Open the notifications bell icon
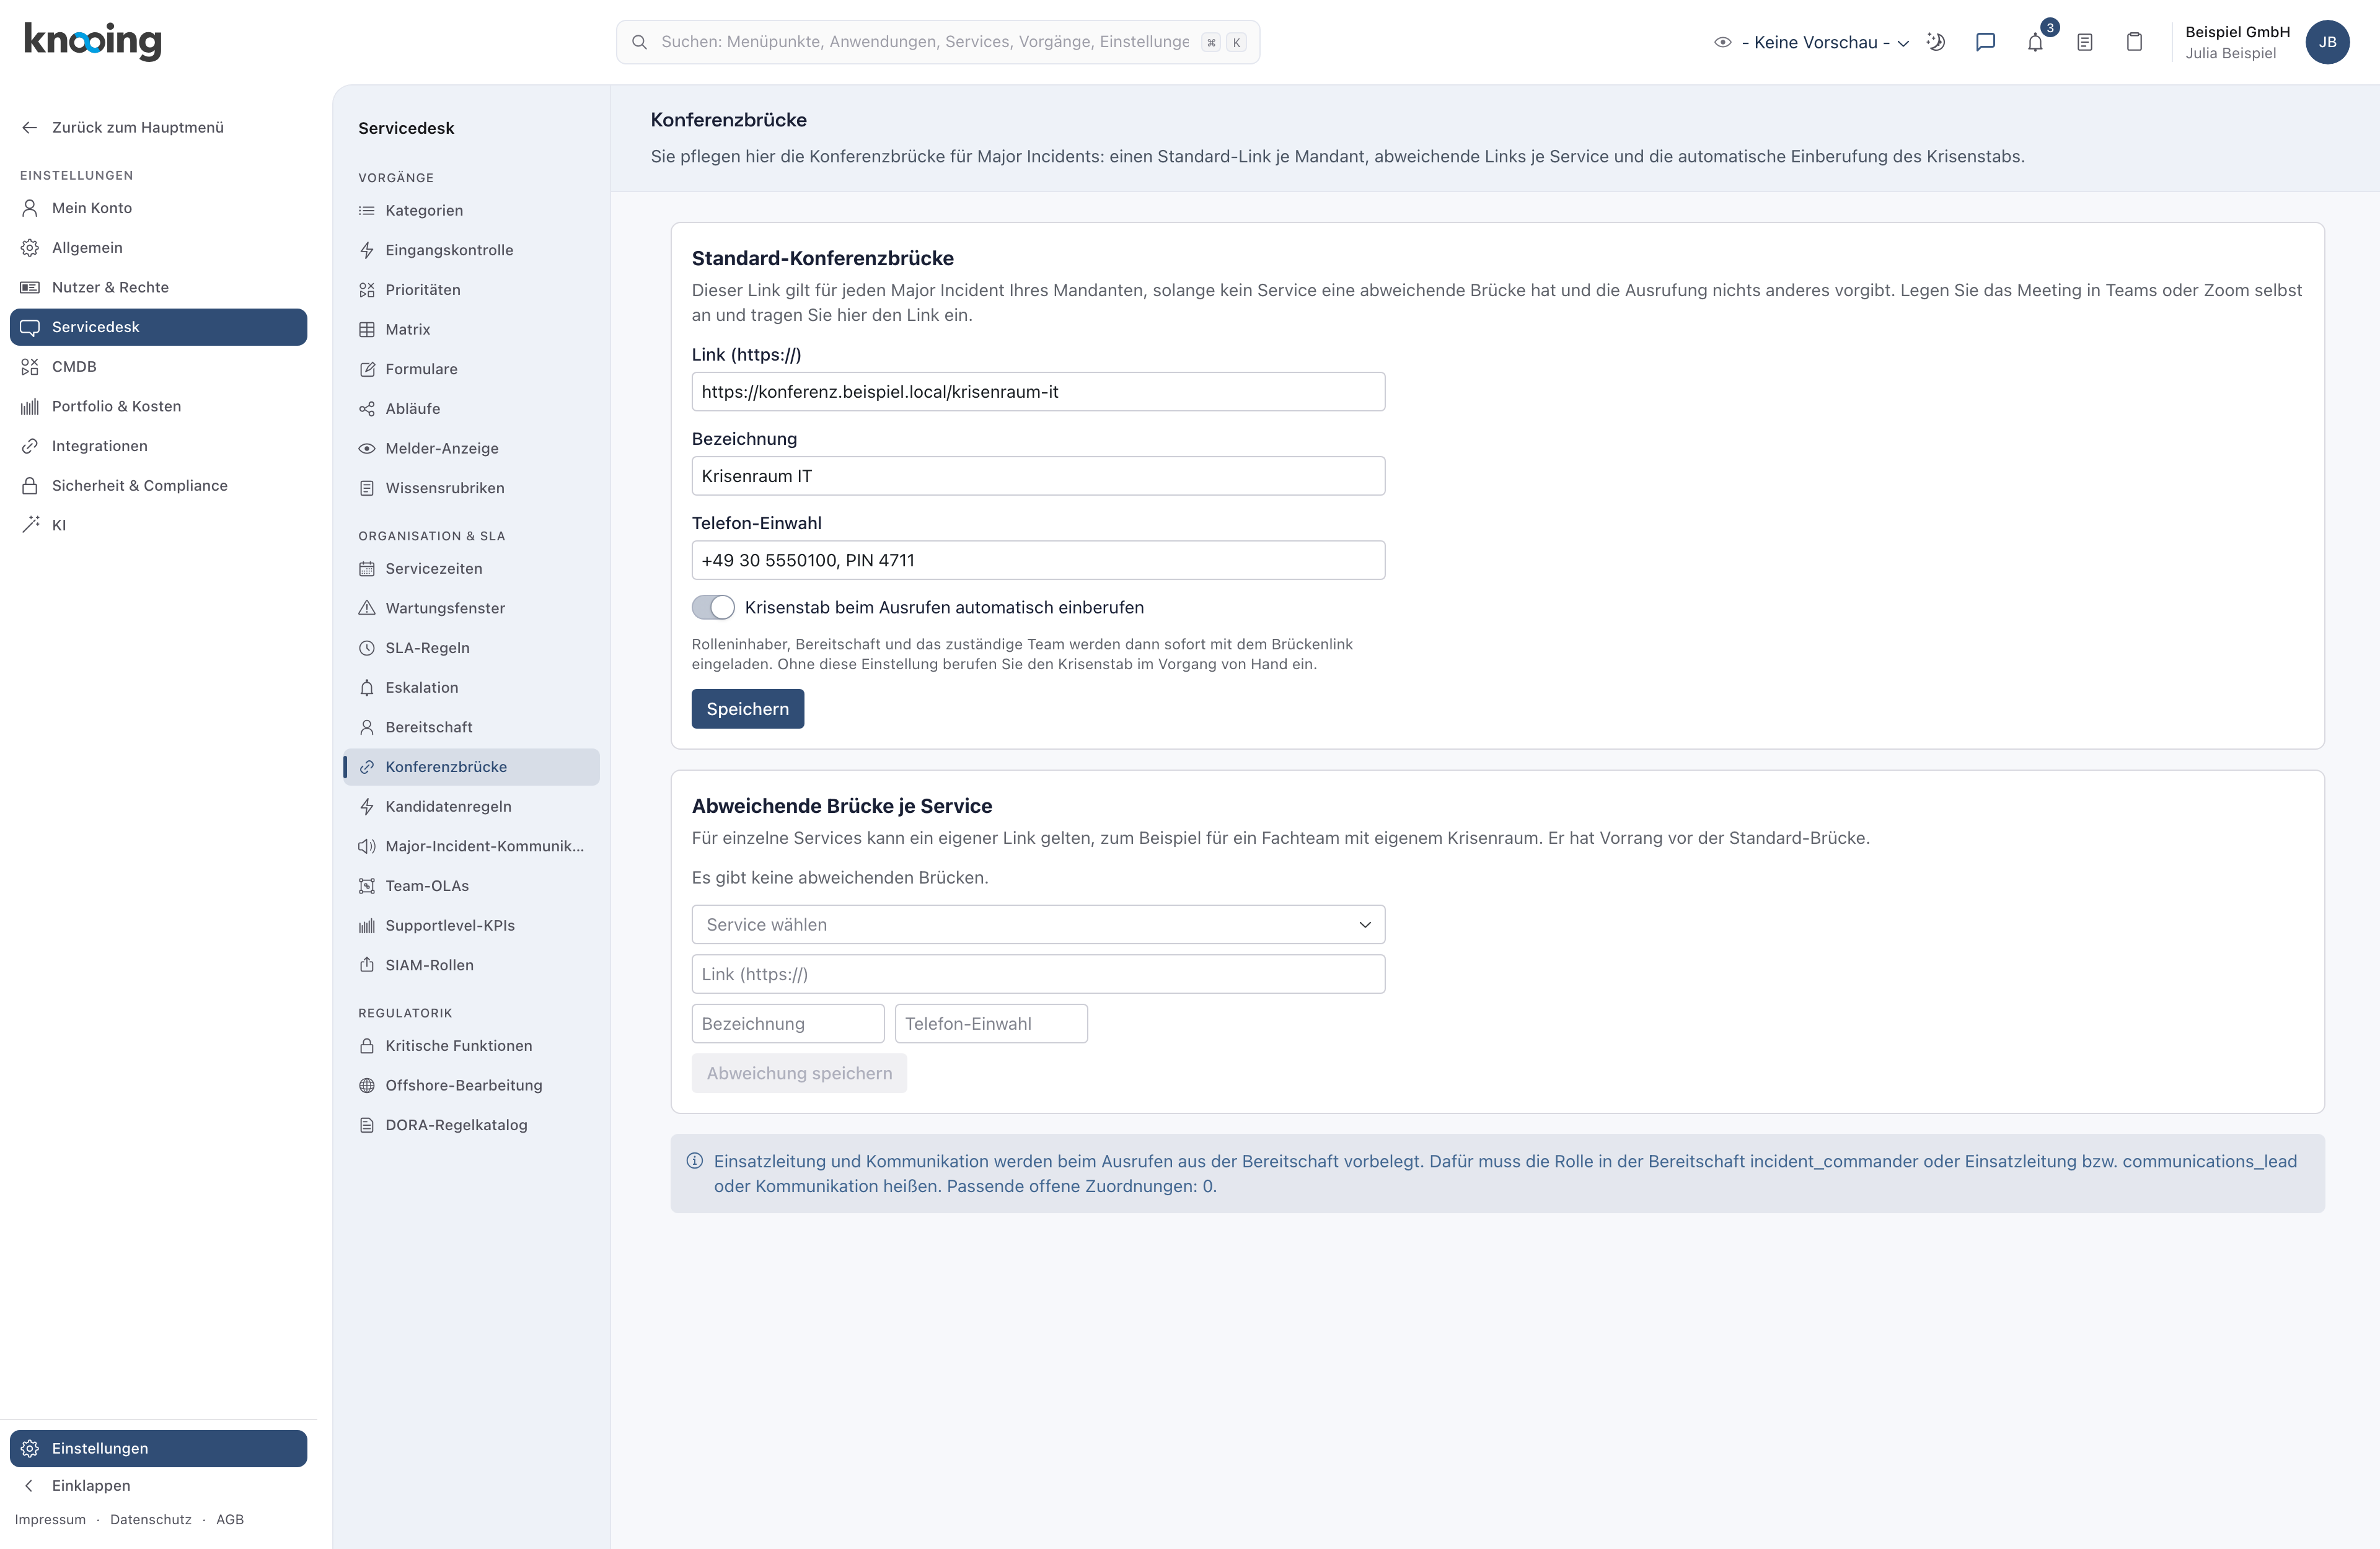 pyautogui.click(x=2035, y=42)
